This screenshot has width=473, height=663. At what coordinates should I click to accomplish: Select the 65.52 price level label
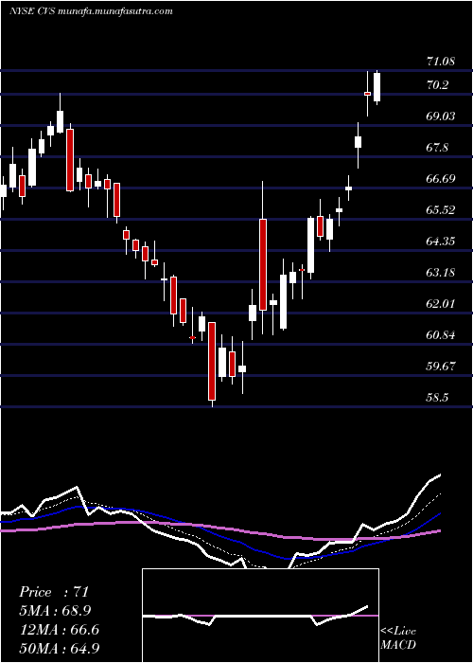pos(441,210)
